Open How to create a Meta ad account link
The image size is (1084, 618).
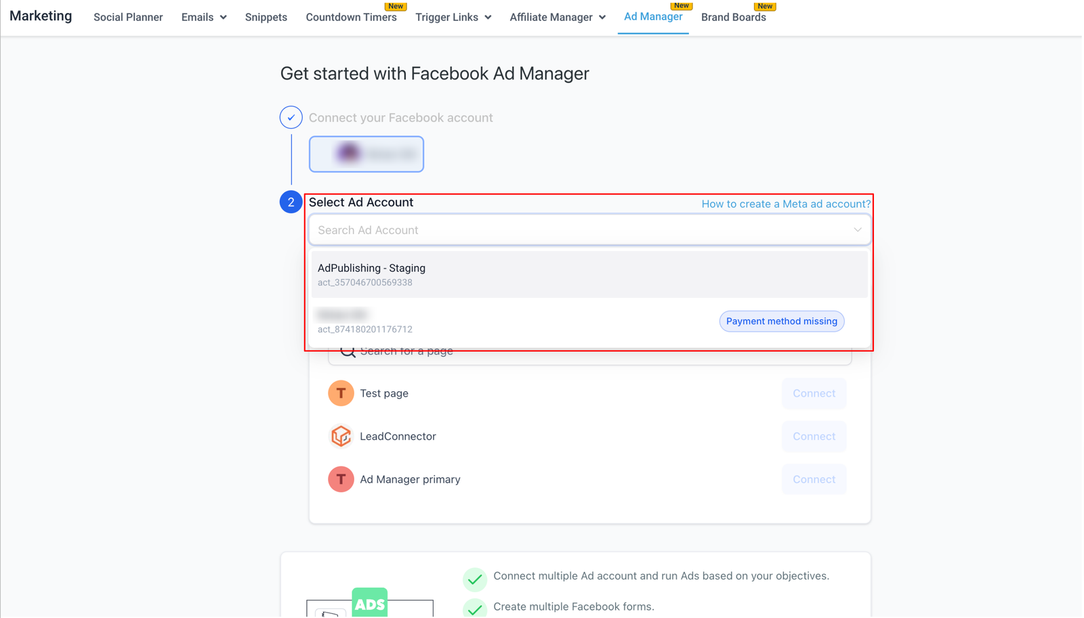(786, 204)
